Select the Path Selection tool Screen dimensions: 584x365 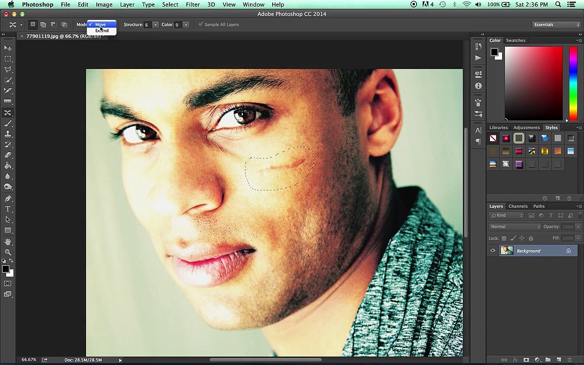(x=8, y=220)
